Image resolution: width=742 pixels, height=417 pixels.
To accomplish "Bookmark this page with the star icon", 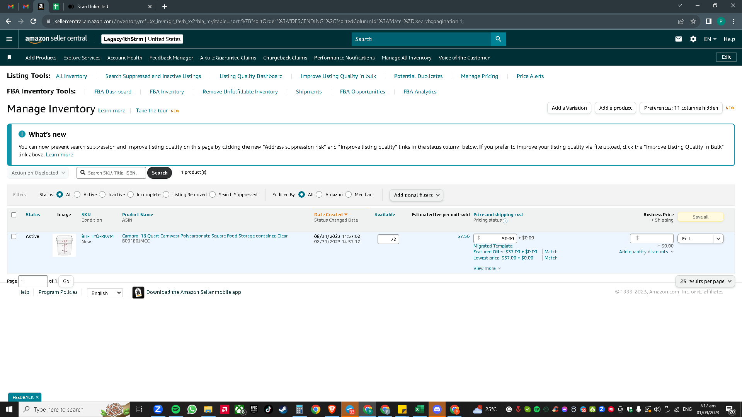I will pos(693,21).
